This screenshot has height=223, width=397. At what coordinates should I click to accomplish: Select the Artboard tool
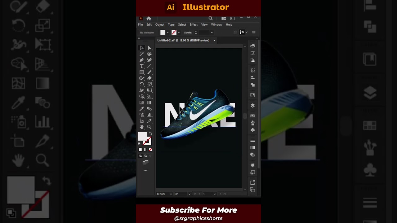point(142,121)
